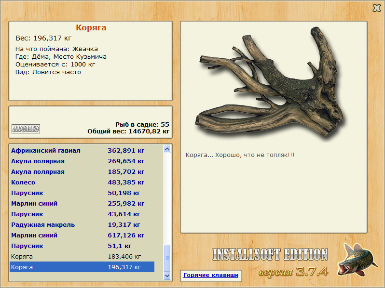Image resolution: width=385 pixels, height=288 pixels.
Task: Select Африканский гавиал in the catch list
Action: coord(82,150)
